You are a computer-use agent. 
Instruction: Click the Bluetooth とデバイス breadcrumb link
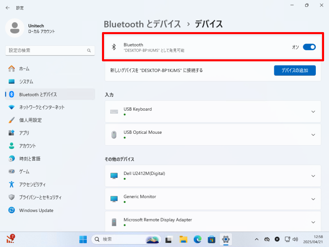point(142,24)
